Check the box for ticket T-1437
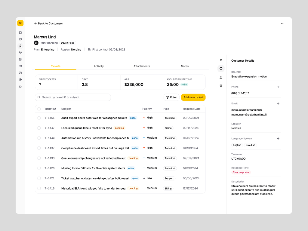This screenshot has height=231, width=308. click(39, 148)
